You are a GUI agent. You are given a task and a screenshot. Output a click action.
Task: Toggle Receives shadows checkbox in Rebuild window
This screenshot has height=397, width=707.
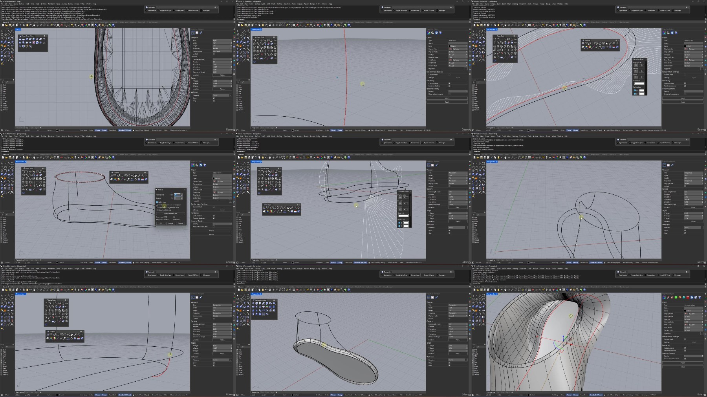pyautogui.click(x=214, y=218)
